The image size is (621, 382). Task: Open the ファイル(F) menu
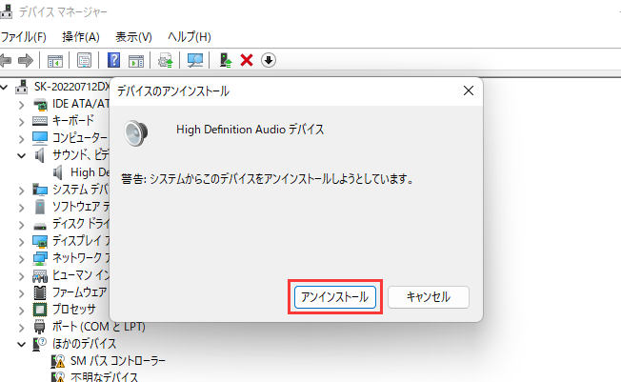24,37
